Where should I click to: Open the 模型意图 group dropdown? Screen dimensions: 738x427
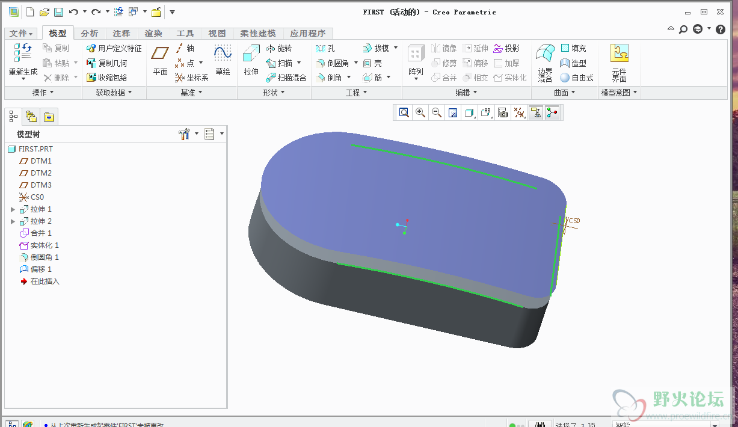pos(620,93)
